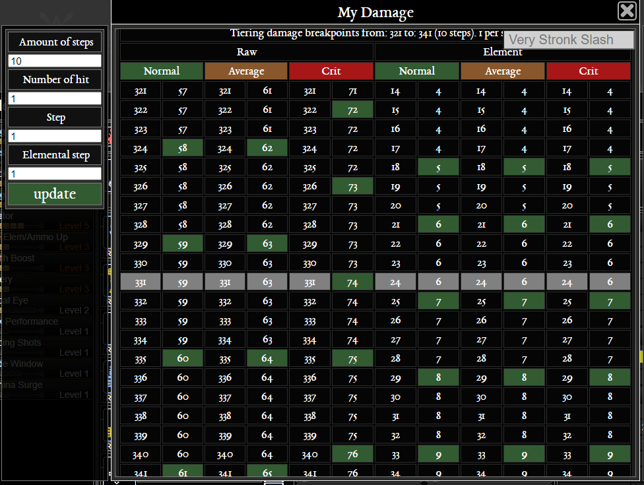This screenshot has height=485, width=644.
Task: Click the Step value input field
Action: (55, 136)
